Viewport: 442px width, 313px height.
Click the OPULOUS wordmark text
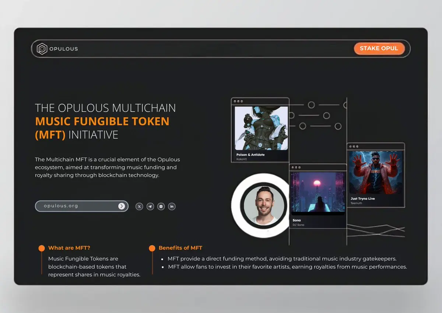(63, 49)
